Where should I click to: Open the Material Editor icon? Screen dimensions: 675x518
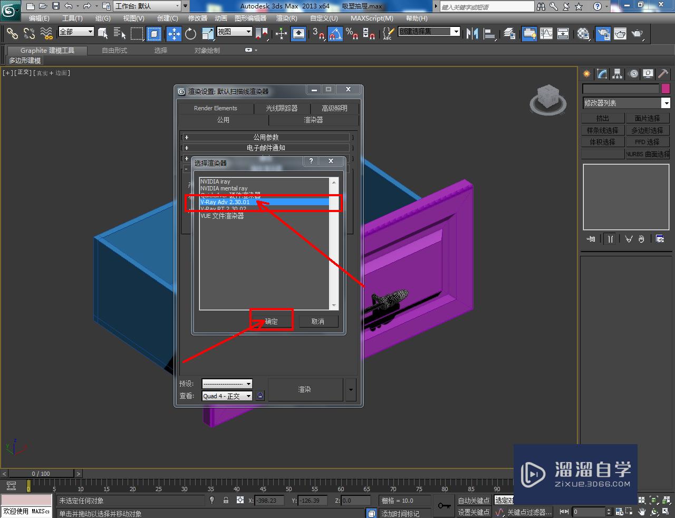(x=583, y=34)
